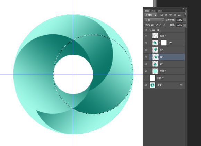Click the mask link icon on 4左
This screenshot has width=201, height=146.
coord(159,43)
